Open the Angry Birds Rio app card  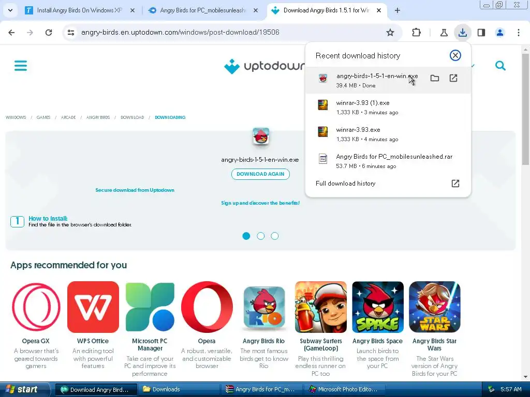[263, 326]
